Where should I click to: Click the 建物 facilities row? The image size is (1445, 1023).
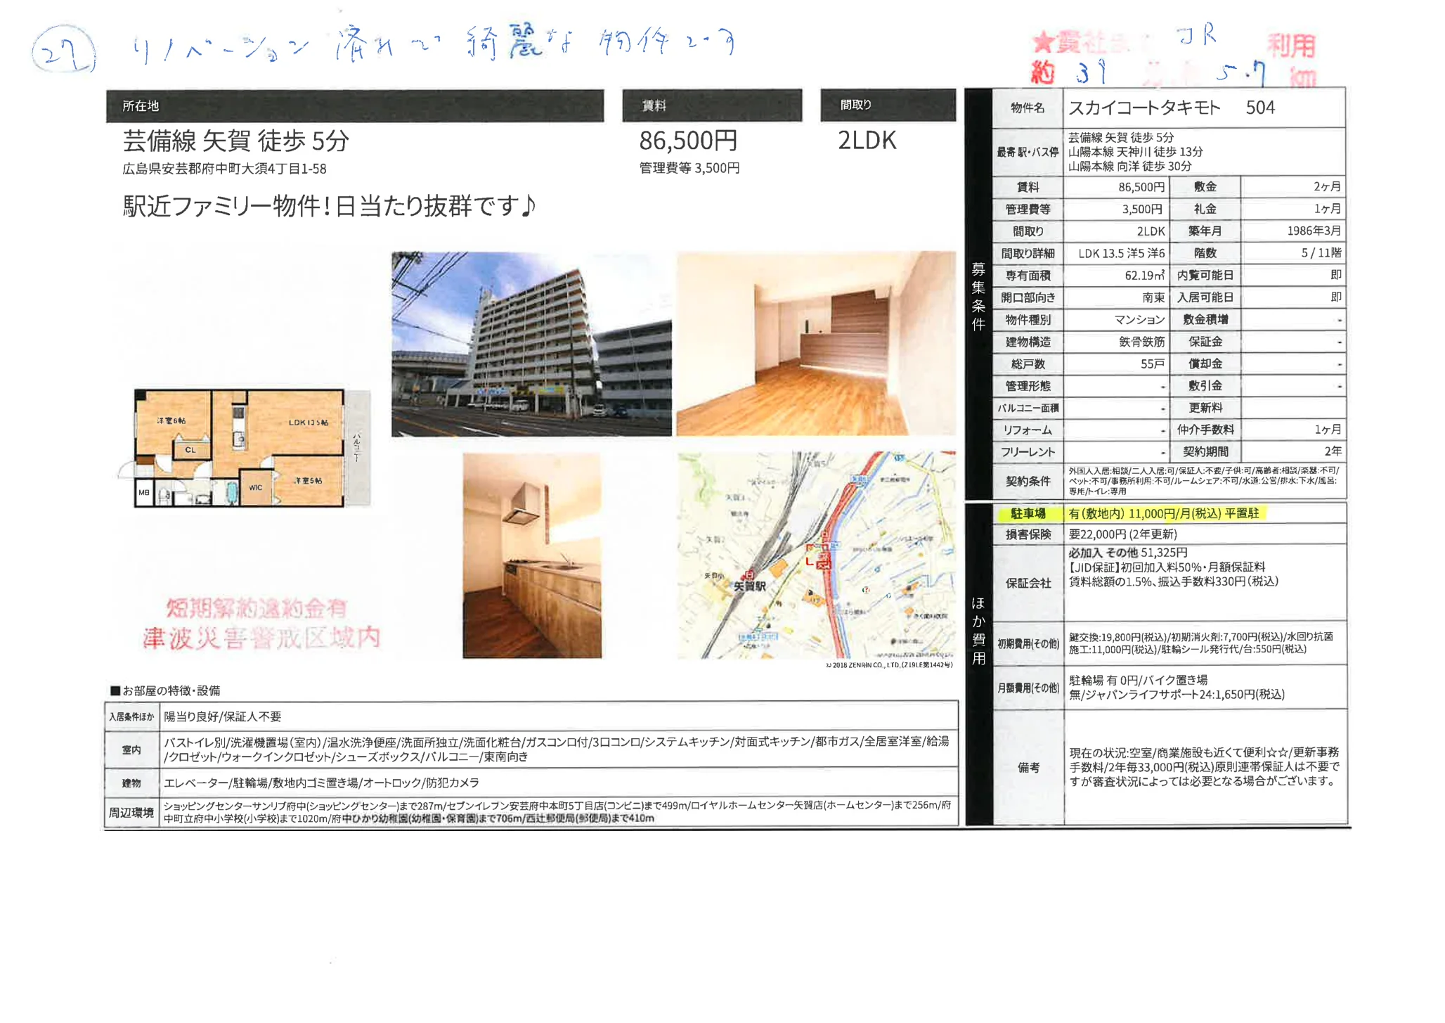531,783
